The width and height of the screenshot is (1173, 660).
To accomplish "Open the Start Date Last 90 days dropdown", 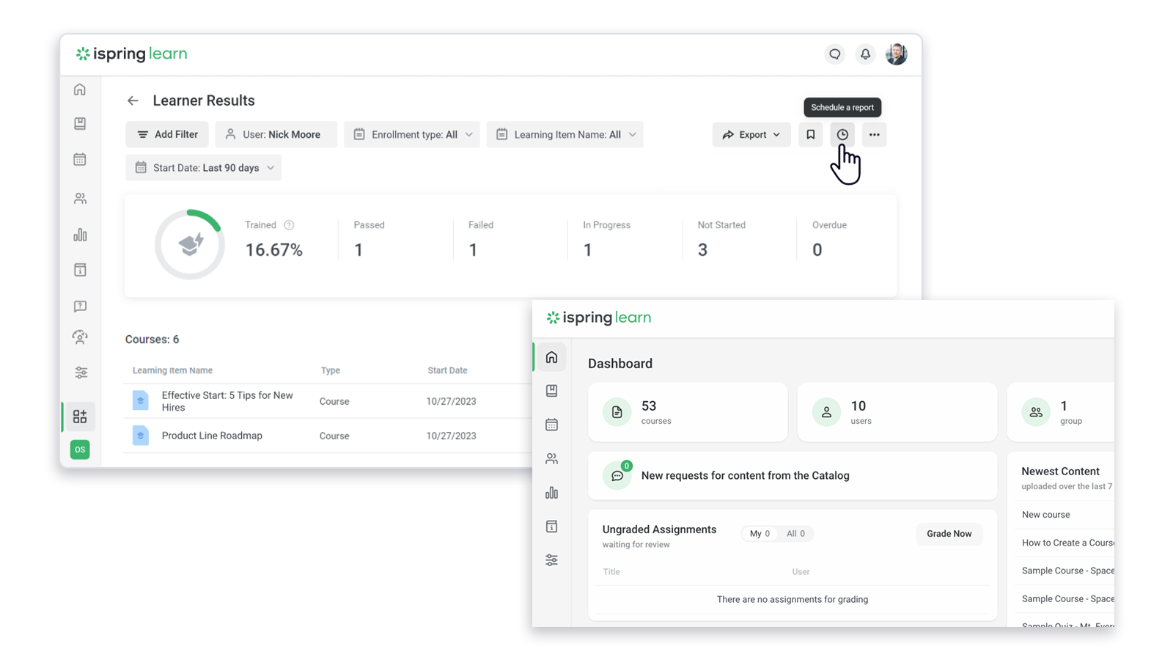I will [204, 168].
